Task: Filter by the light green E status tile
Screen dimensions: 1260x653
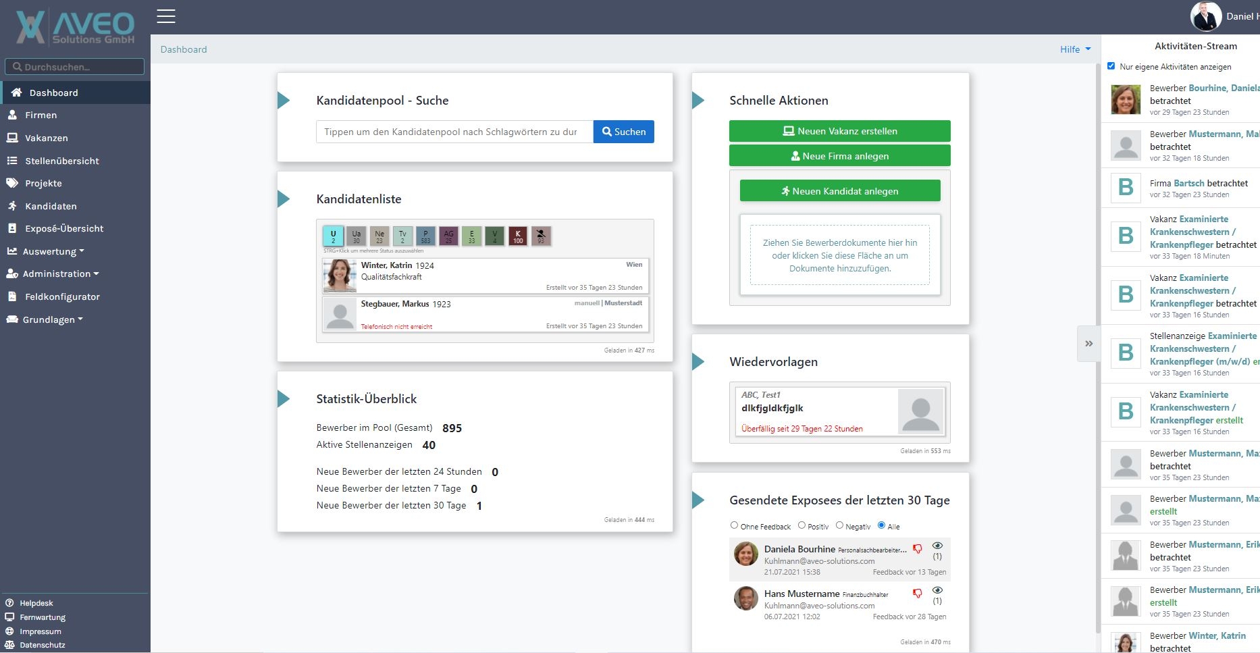Action: click(x=471, y=236)
